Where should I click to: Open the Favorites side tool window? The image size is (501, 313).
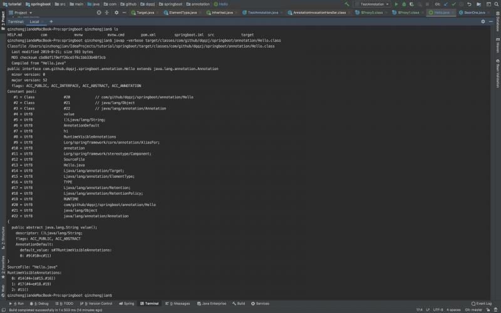(3, 267)
